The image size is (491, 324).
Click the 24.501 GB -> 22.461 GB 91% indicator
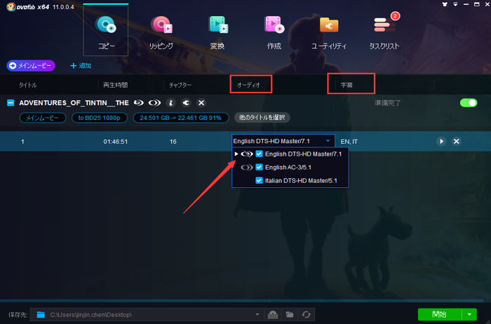tap(181, 118)
